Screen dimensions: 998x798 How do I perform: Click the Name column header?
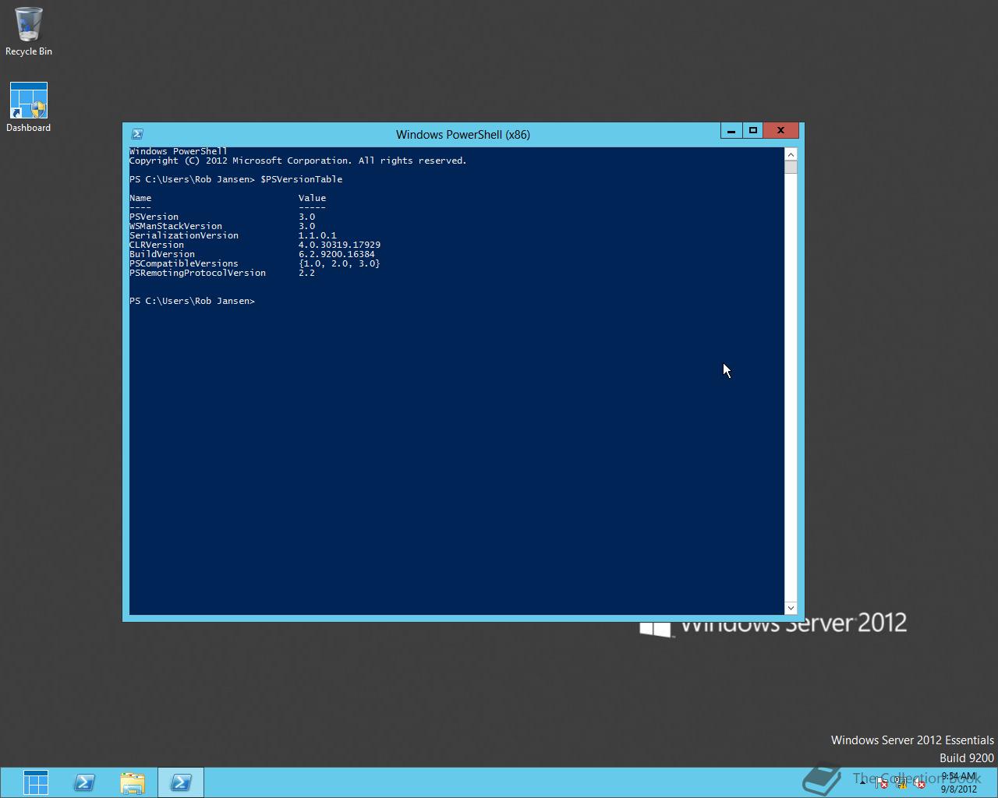coord(140,198)
